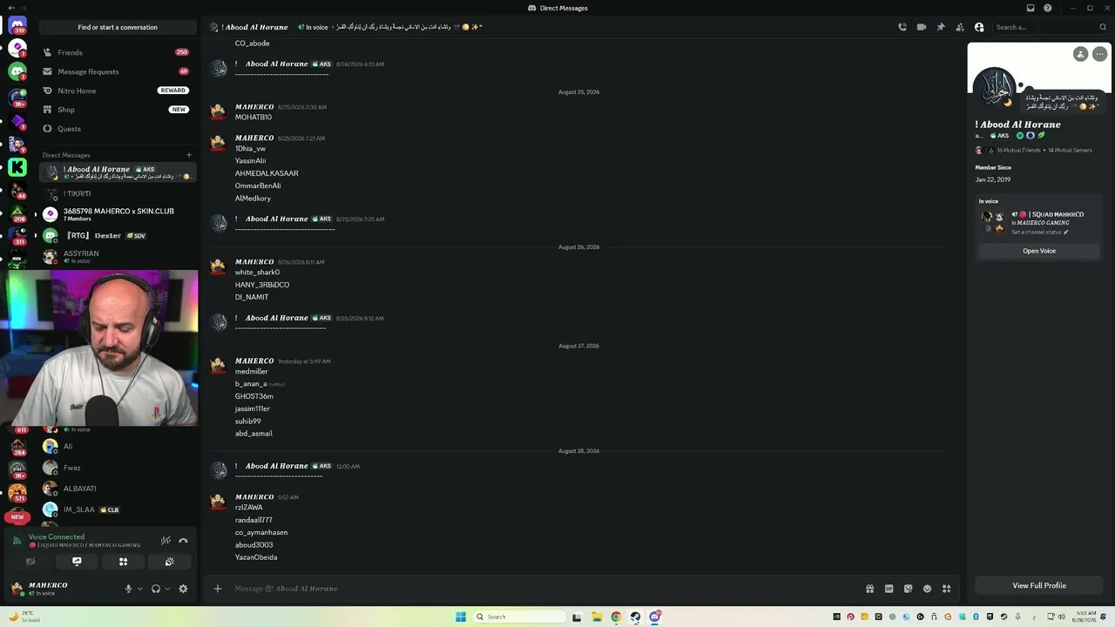Screen dimensions: 1115x627
Task: Open Direct Messages home via the Discord logo
Action: click(x=17, y=26)
